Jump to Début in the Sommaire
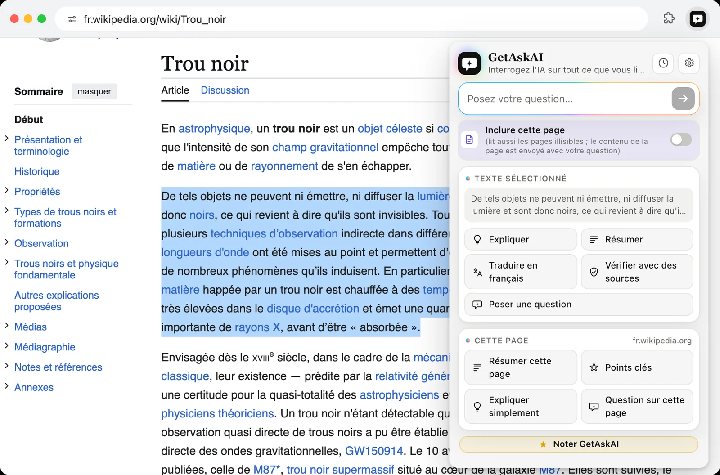Image resolution: width=720 pixels, height=475 pixels. pos(29,120)
